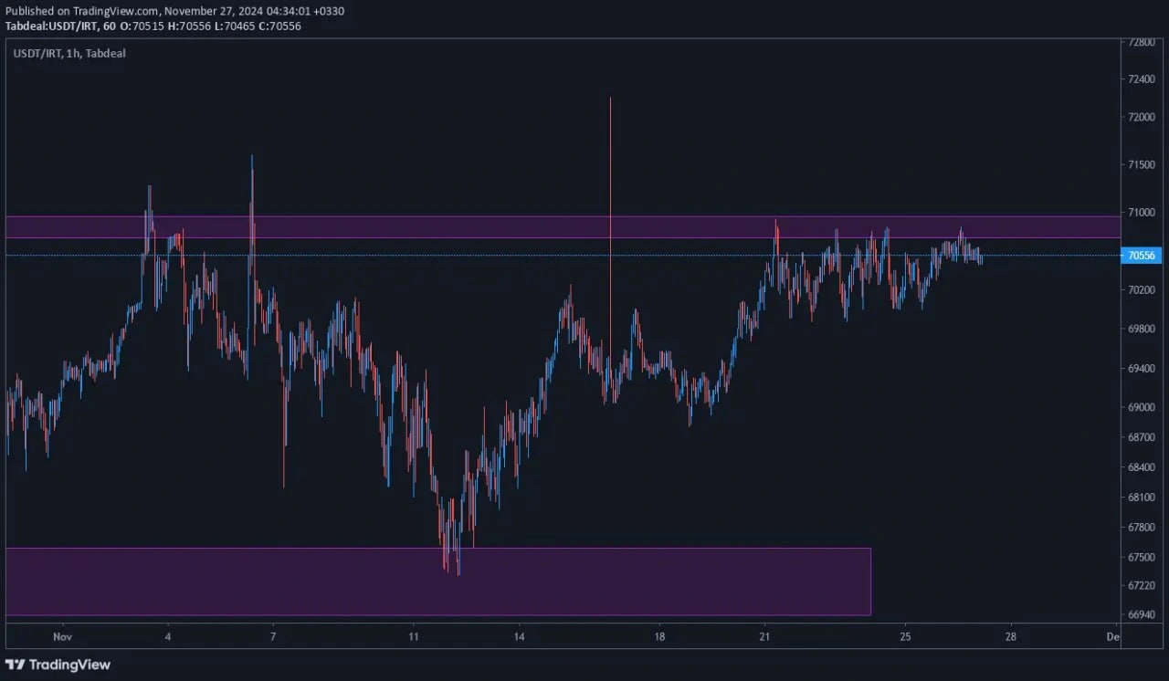Viewport: 1169px width, 681px height.
Task: Click the '11' date label on the time axis
Action: tap(413, 636)
